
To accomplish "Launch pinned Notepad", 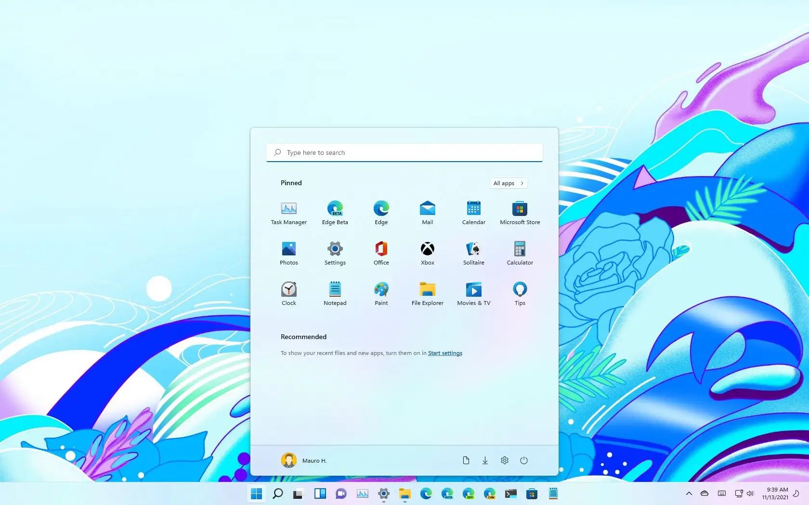I will (335, 294).
